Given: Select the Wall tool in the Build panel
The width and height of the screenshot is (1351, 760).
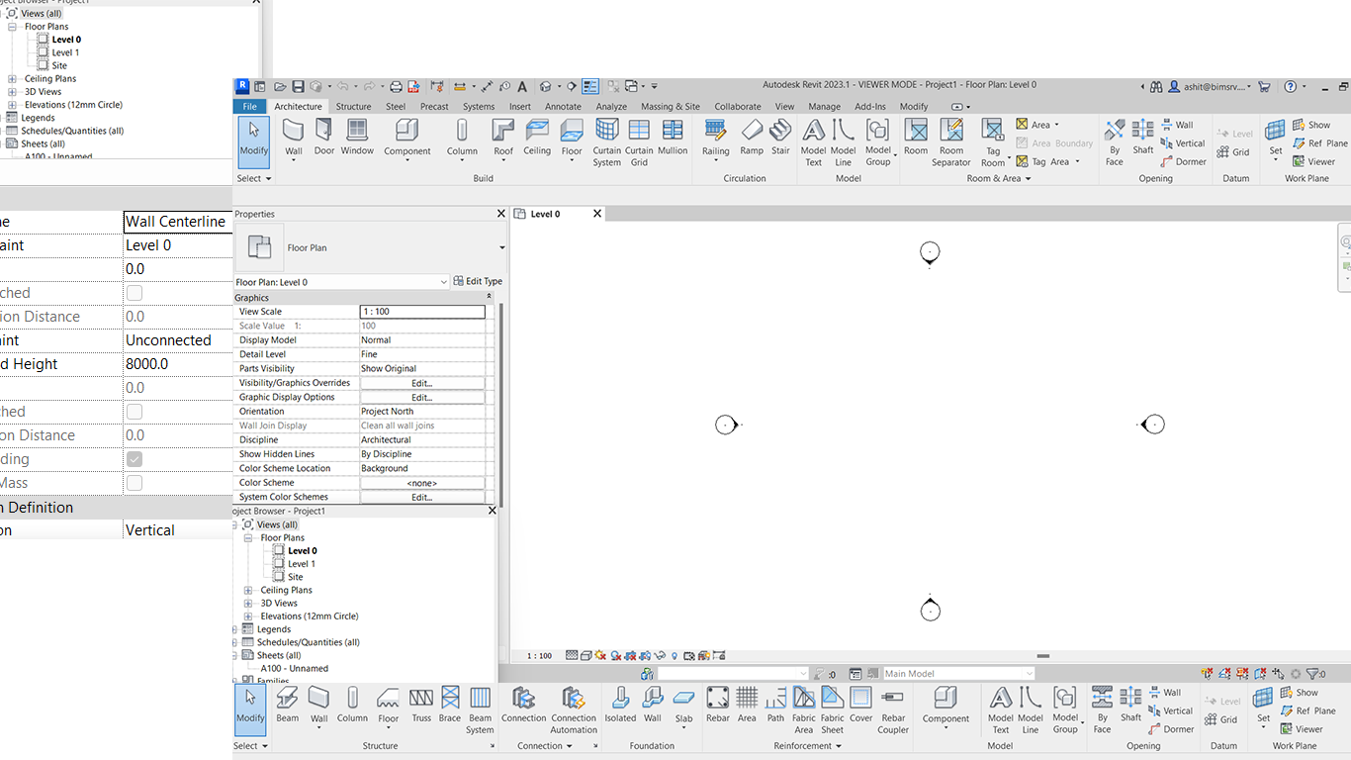Looking at the screenshot, I should (293, 139).
